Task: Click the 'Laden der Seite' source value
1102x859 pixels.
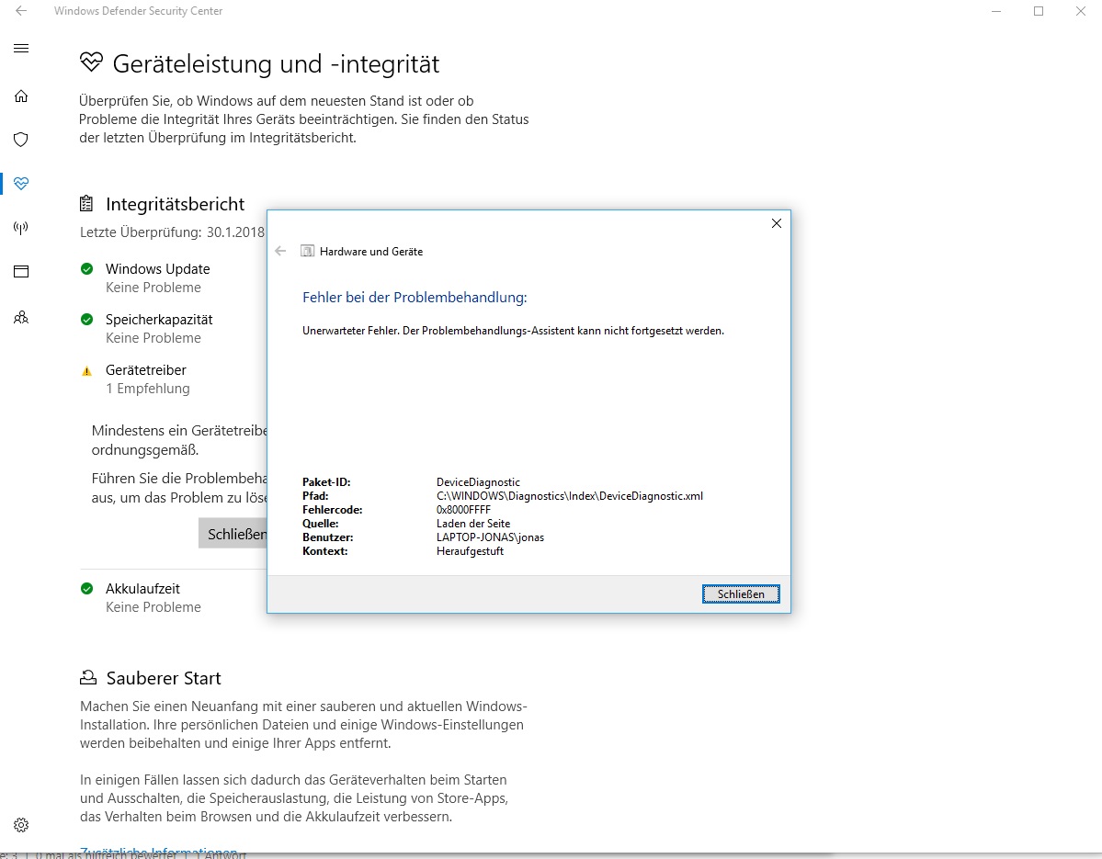Action: 473,524
